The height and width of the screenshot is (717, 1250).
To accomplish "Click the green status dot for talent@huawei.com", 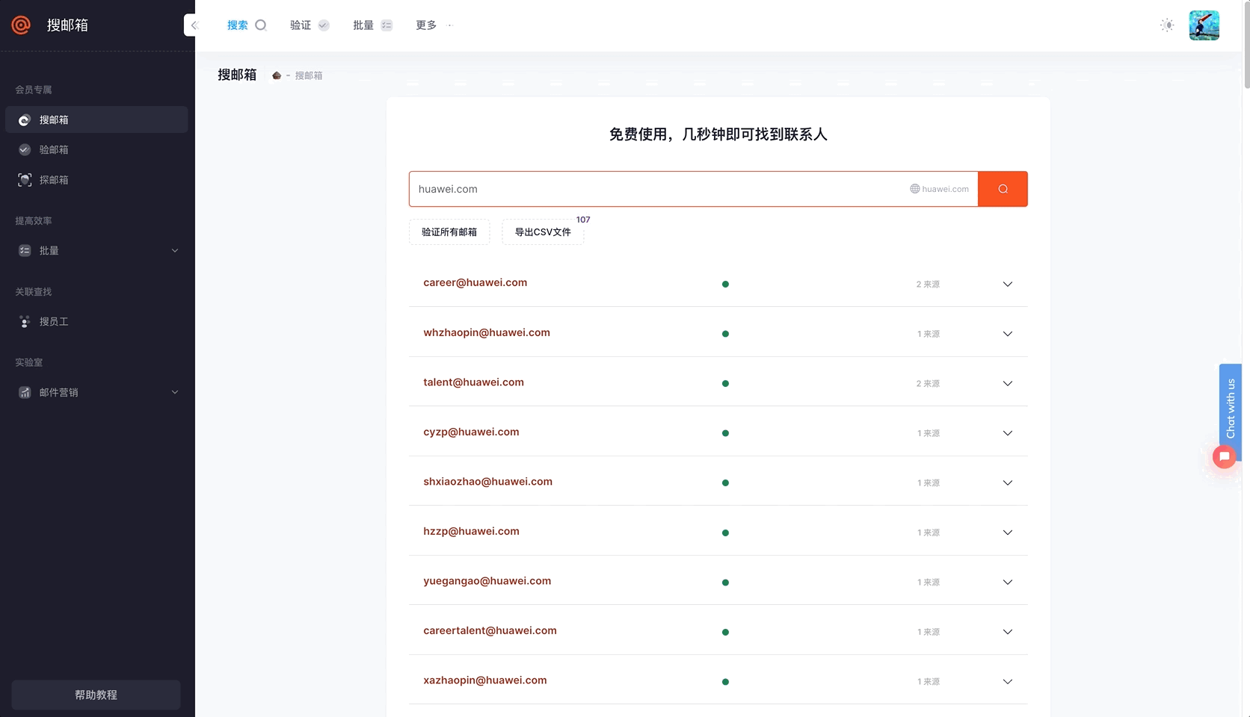I will coord(725,383).
